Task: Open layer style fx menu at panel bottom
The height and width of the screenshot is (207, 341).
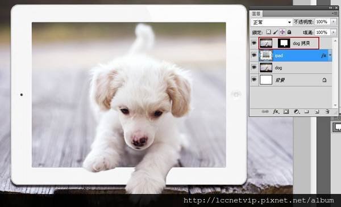Action: (276, 112)
